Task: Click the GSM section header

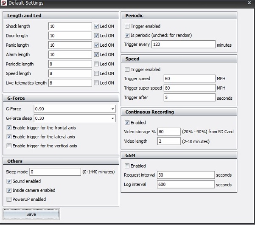Action: [x=179, y=155]
